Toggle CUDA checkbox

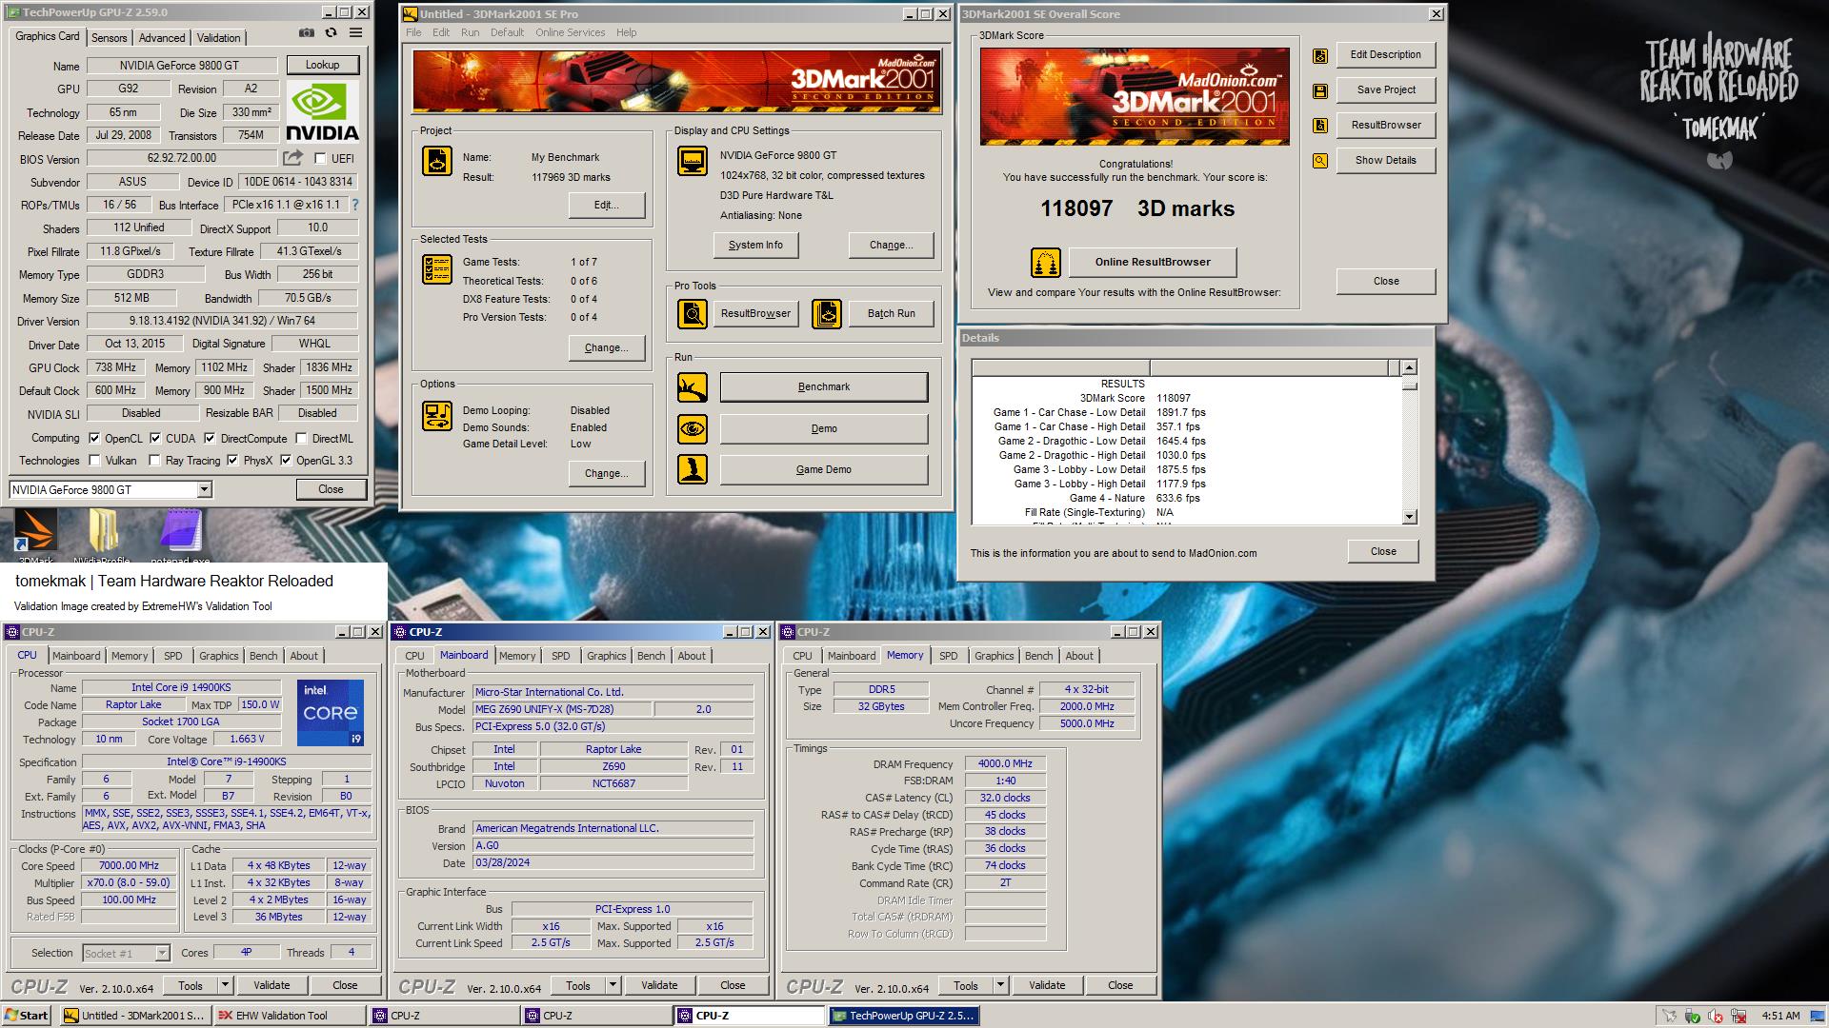coord(154,439)
